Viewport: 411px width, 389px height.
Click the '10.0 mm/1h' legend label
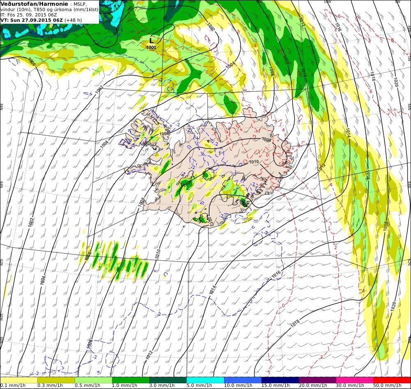click(x=238, y=386)
